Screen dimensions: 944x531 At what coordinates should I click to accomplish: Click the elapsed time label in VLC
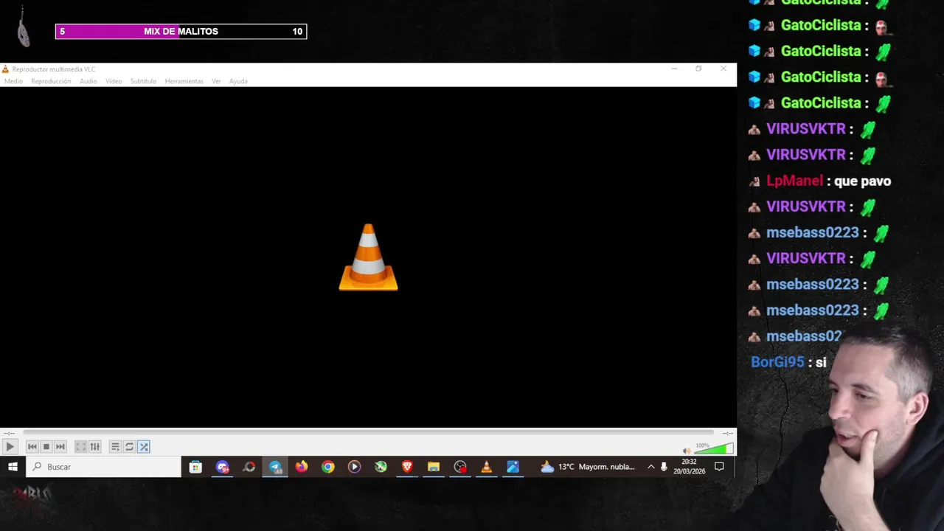pos(7,433)
